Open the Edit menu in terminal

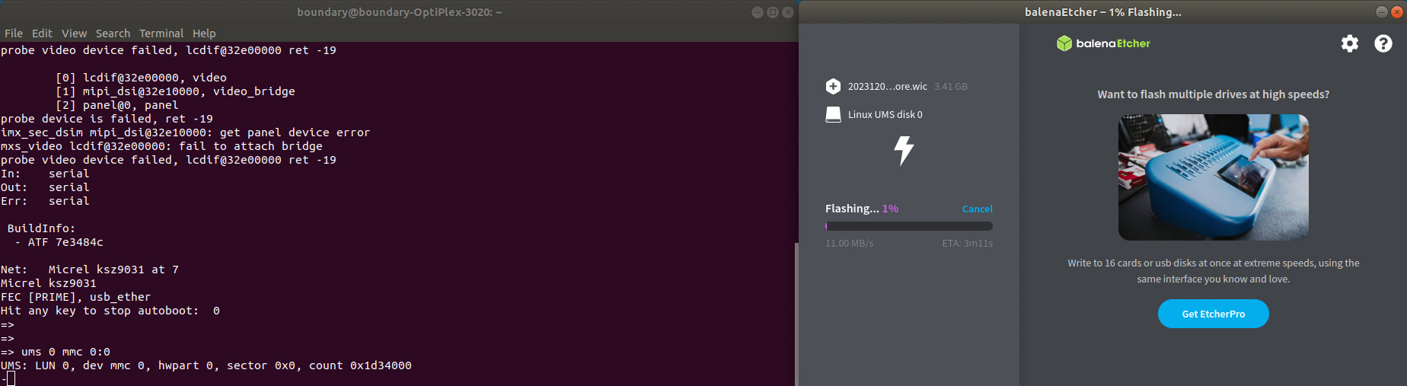[42, 33]
